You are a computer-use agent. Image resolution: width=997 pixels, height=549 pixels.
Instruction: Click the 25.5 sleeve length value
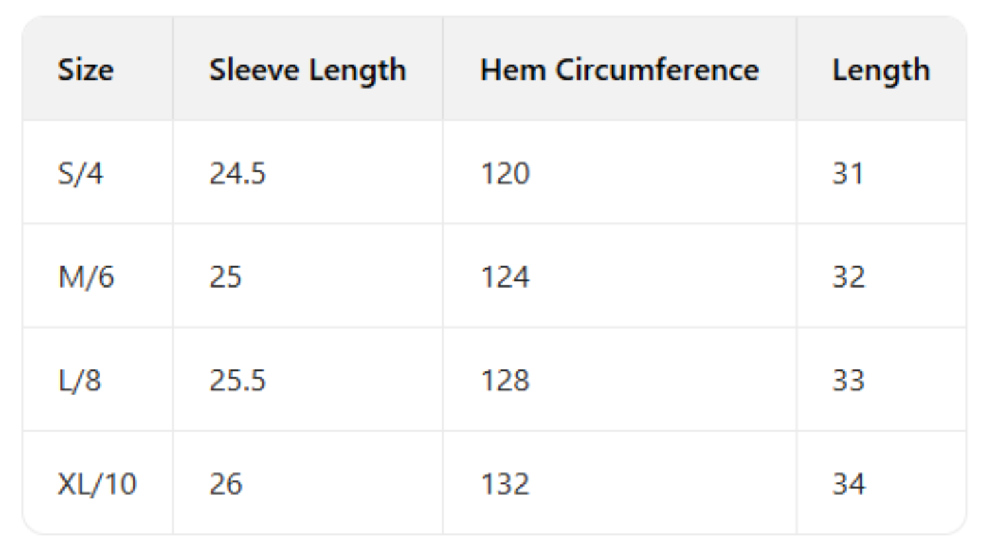click(238, 381)
